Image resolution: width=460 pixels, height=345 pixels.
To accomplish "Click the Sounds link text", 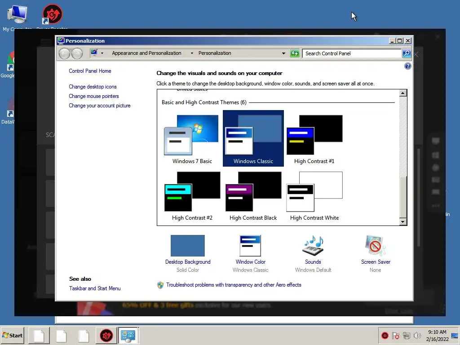I will (x=313, y=262).
